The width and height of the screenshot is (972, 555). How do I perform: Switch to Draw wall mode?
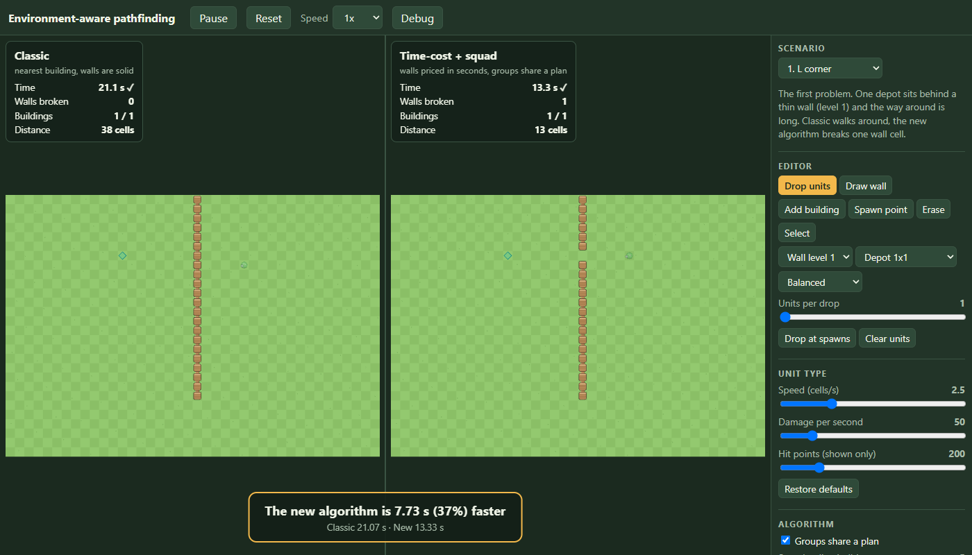point(866,186)
